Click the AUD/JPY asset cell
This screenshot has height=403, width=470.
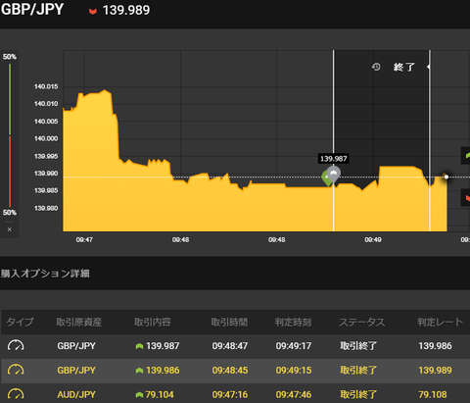pyautogui.click(x=76, y=394)
